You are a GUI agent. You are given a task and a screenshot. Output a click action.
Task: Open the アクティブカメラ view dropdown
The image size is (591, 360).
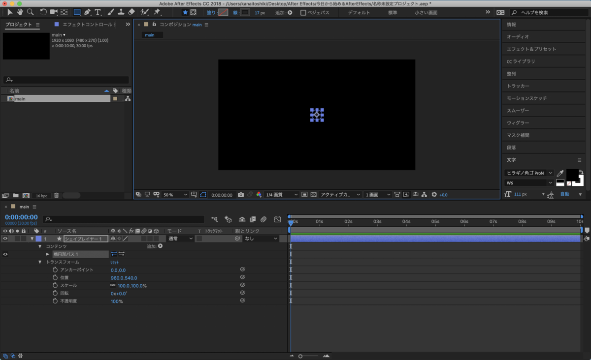(340, 195)
